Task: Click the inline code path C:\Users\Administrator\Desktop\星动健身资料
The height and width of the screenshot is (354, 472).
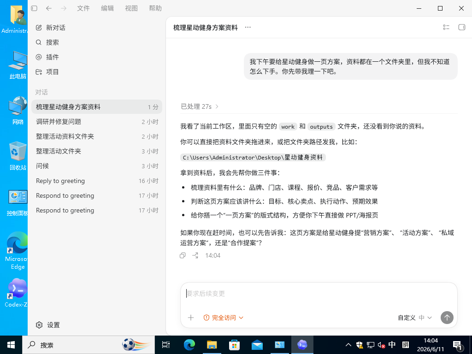Action: coord(253,158)
